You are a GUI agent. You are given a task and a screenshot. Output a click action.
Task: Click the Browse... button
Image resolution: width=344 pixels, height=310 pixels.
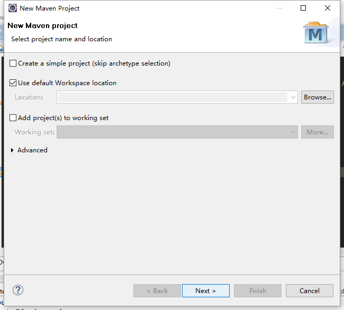[x=318, y=97]
